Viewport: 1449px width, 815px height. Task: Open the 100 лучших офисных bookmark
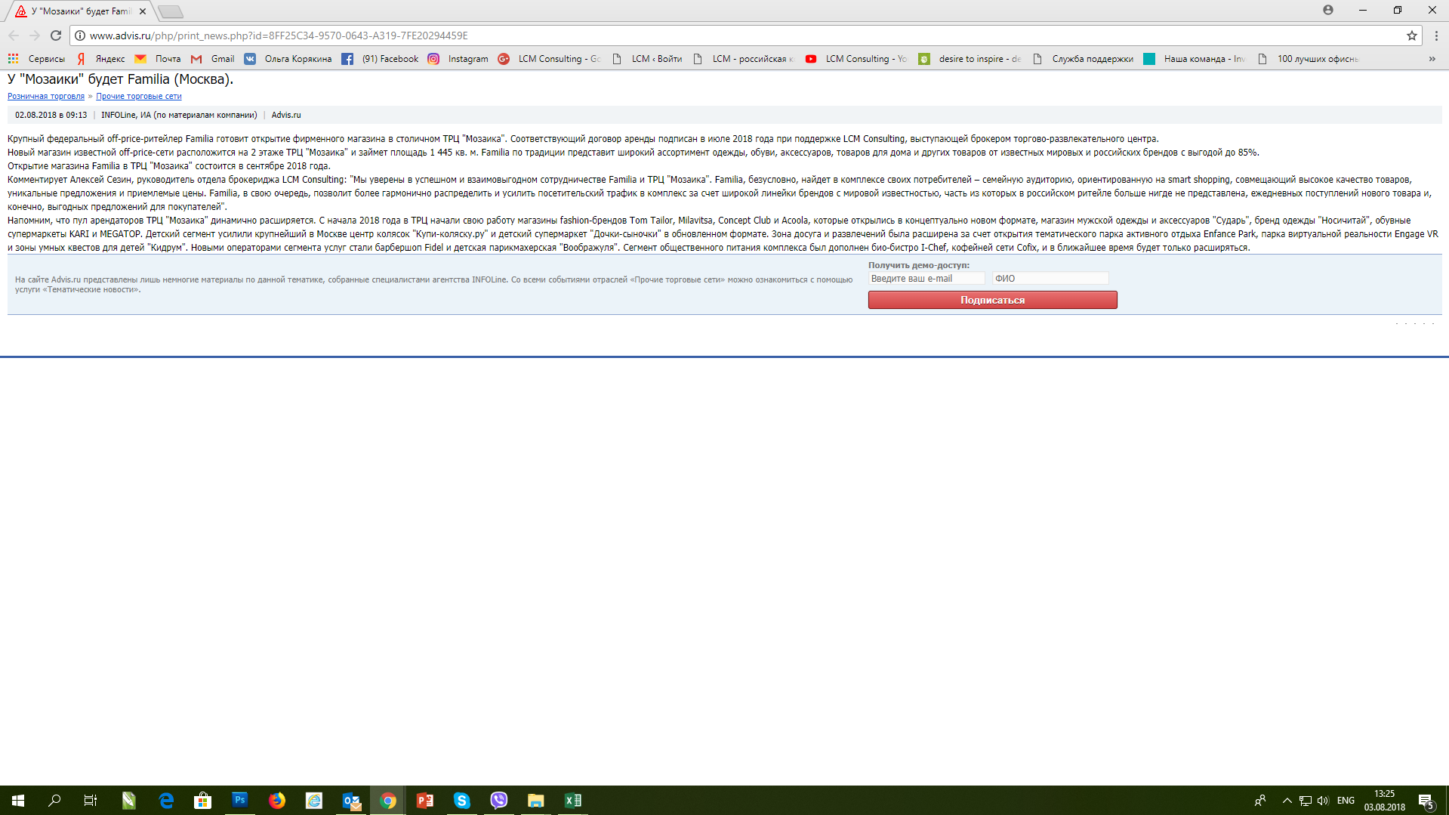tap(1308, 59)
